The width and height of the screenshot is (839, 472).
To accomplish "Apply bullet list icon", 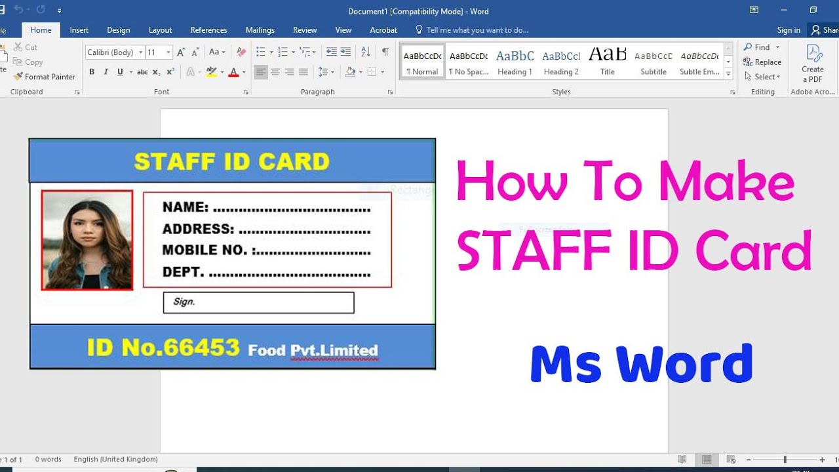I will 260,52.
